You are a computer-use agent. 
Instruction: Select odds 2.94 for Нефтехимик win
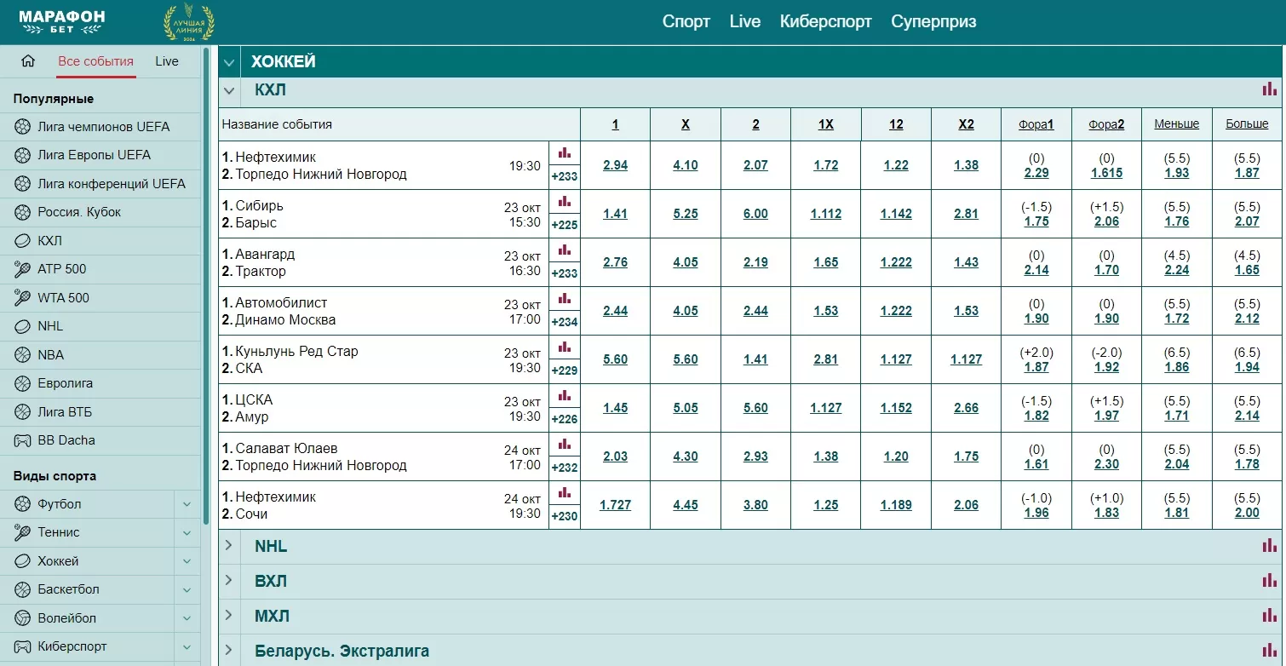tap(615, 165)
